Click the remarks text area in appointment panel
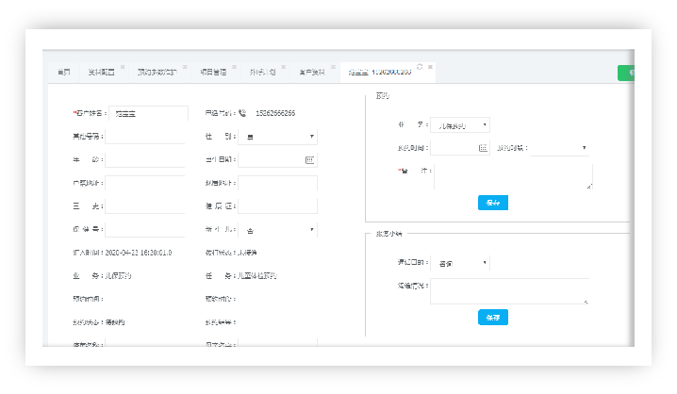677x394 pixels. pos(513,176)
